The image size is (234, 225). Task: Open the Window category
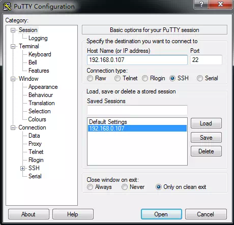click(x=28, y=79)
